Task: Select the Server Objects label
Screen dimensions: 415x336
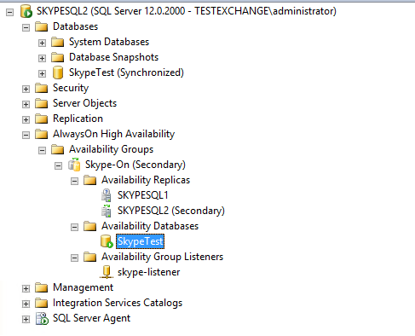Action: [84, 103]
